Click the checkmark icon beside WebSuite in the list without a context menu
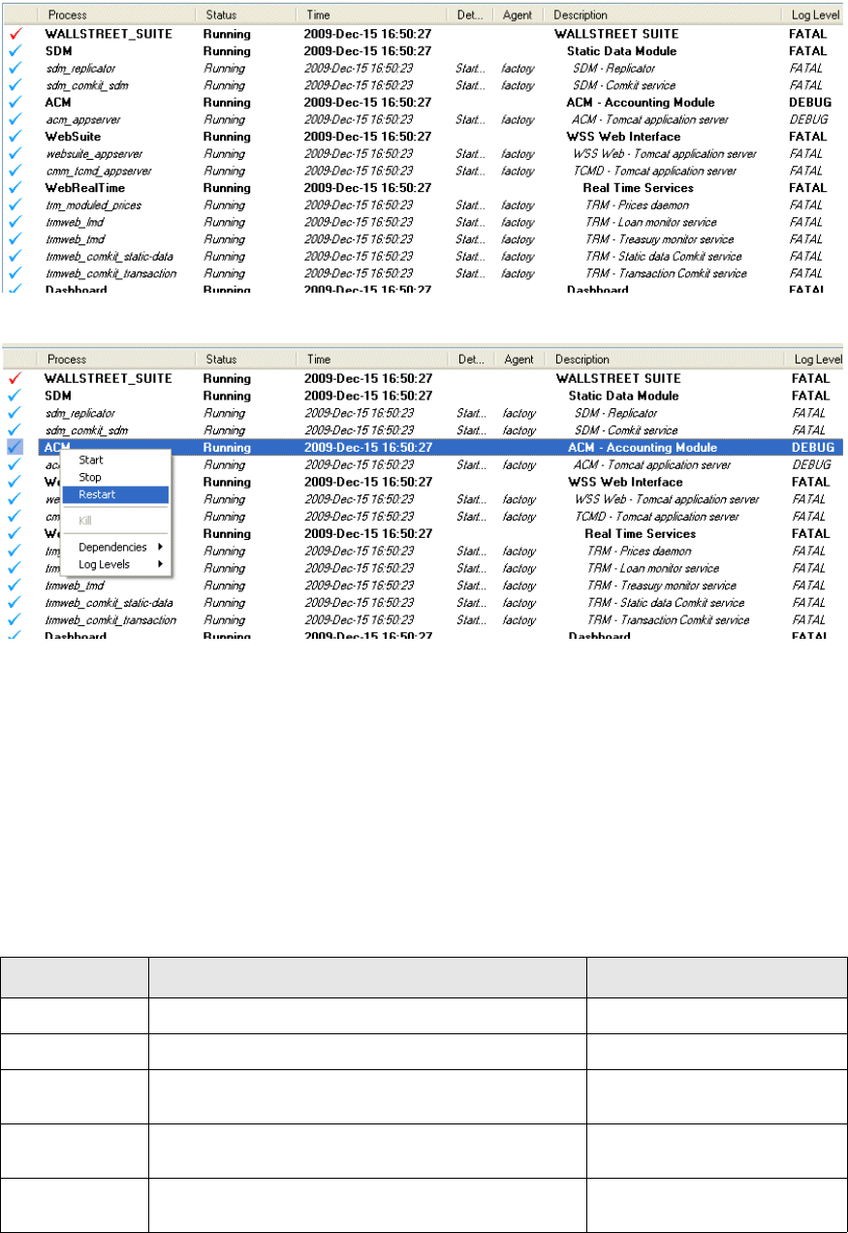 15,137
